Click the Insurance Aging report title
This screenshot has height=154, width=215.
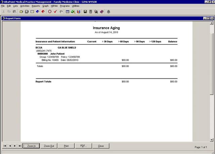point(106,28)
